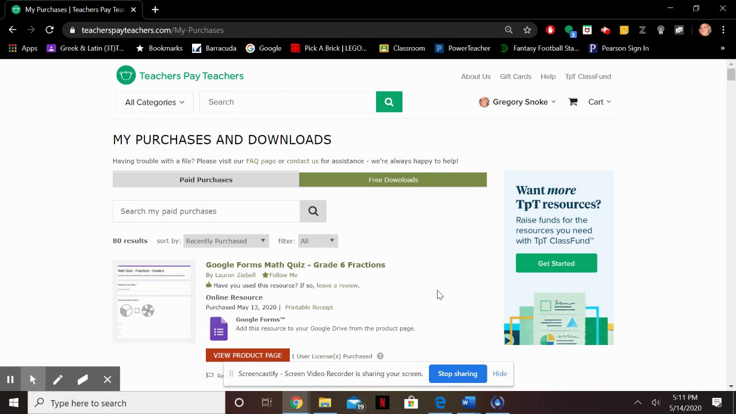The height and width of the screenshot is (414, 736).
Task: Click the Search my paid purchases field
Action: coord(206,211)
